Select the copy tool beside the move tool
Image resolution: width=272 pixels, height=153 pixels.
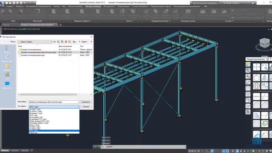(x=264, y=67)
